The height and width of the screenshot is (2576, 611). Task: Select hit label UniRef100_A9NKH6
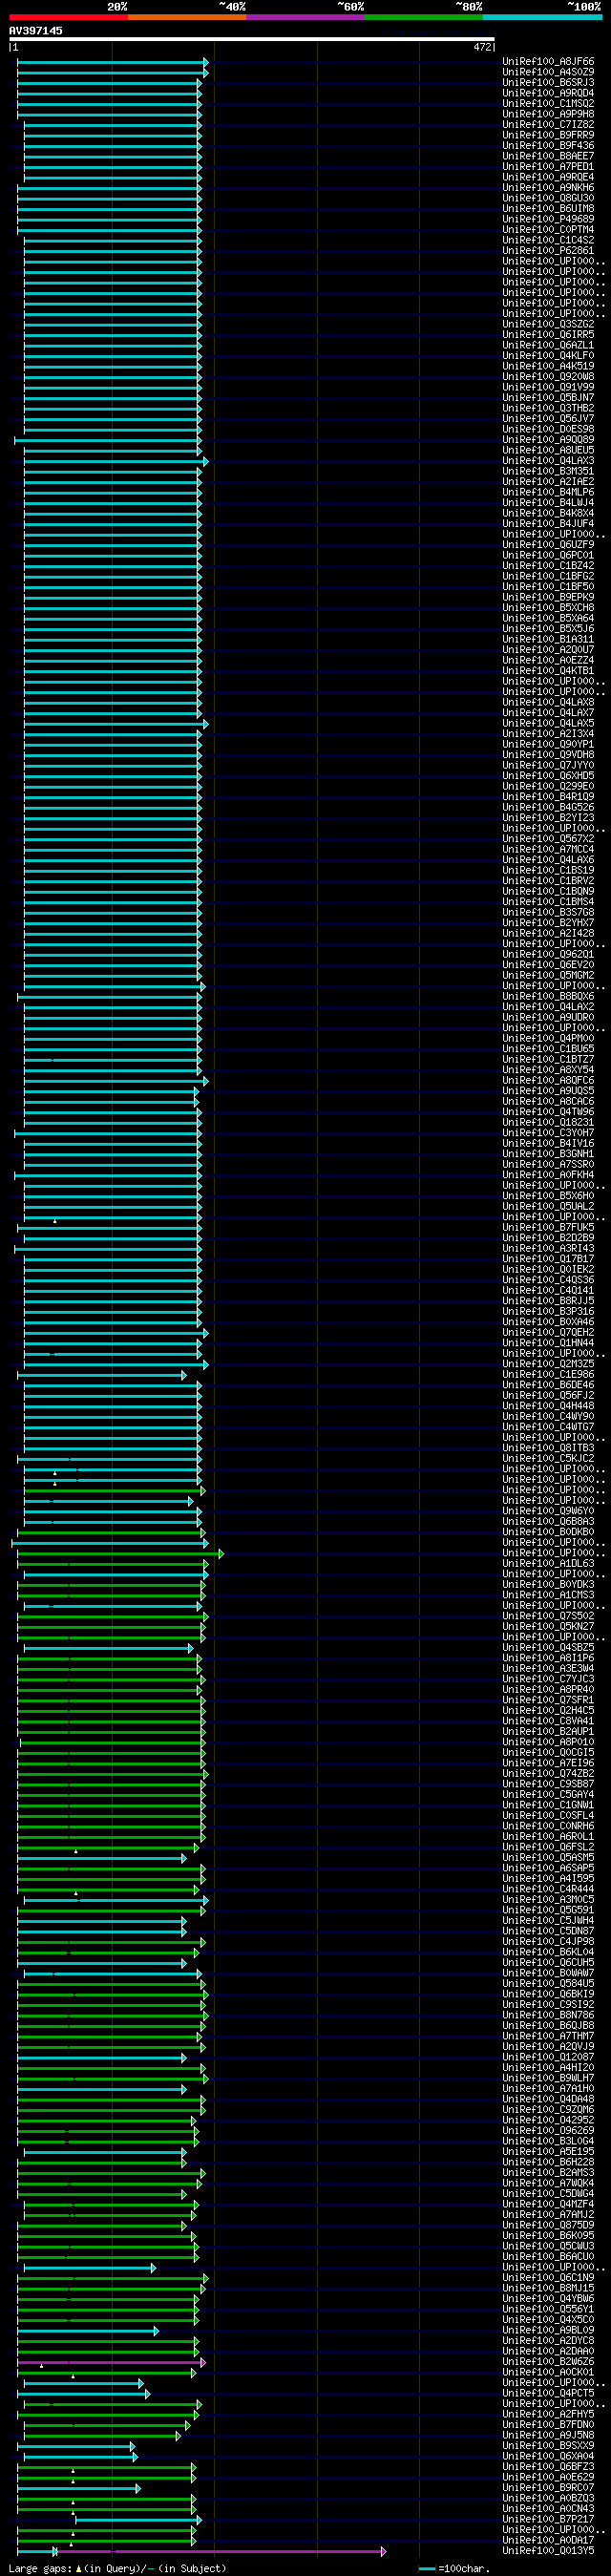(548, 188)
